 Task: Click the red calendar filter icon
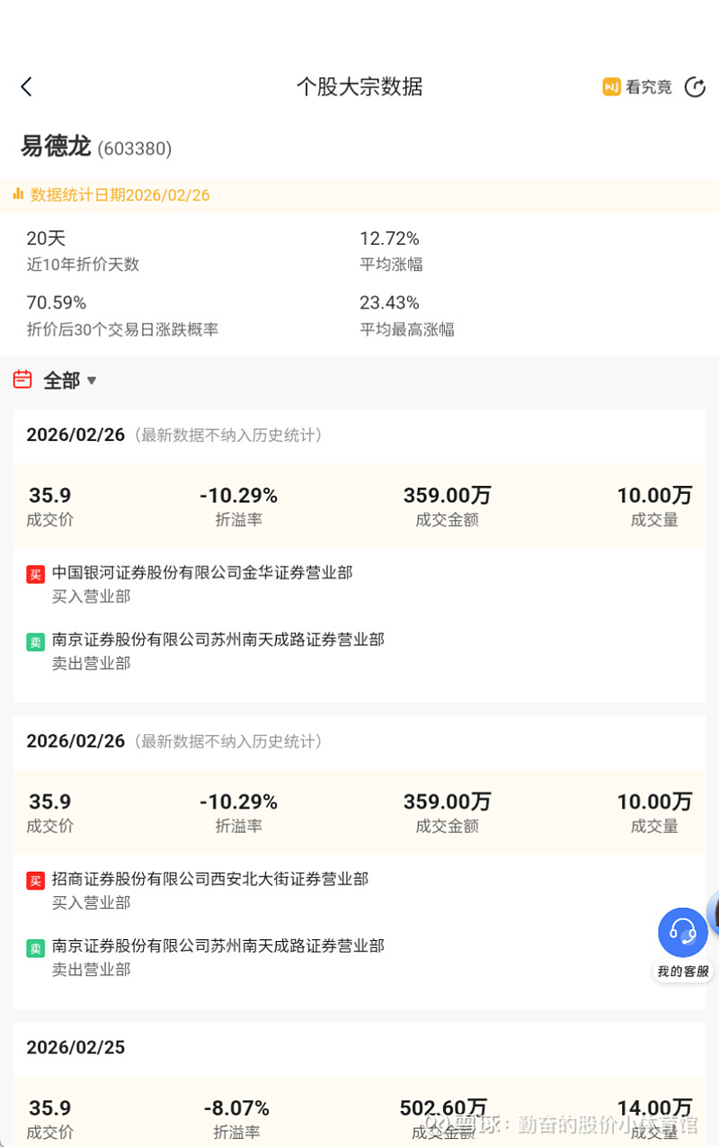(22, 380)
